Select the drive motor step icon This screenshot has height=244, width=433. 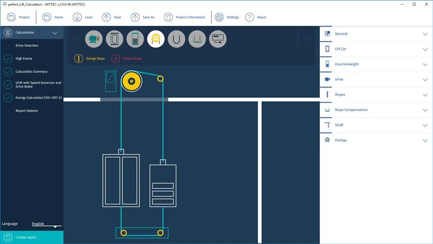94,39
